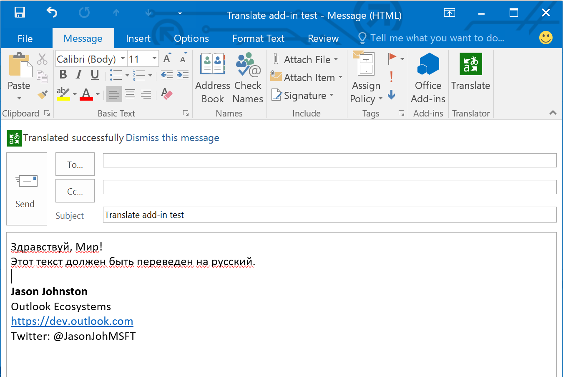Image resolution: width=563 pixels, height=377 pixels.
Task: Click the Translate add-in button
Action: [470, 72]
